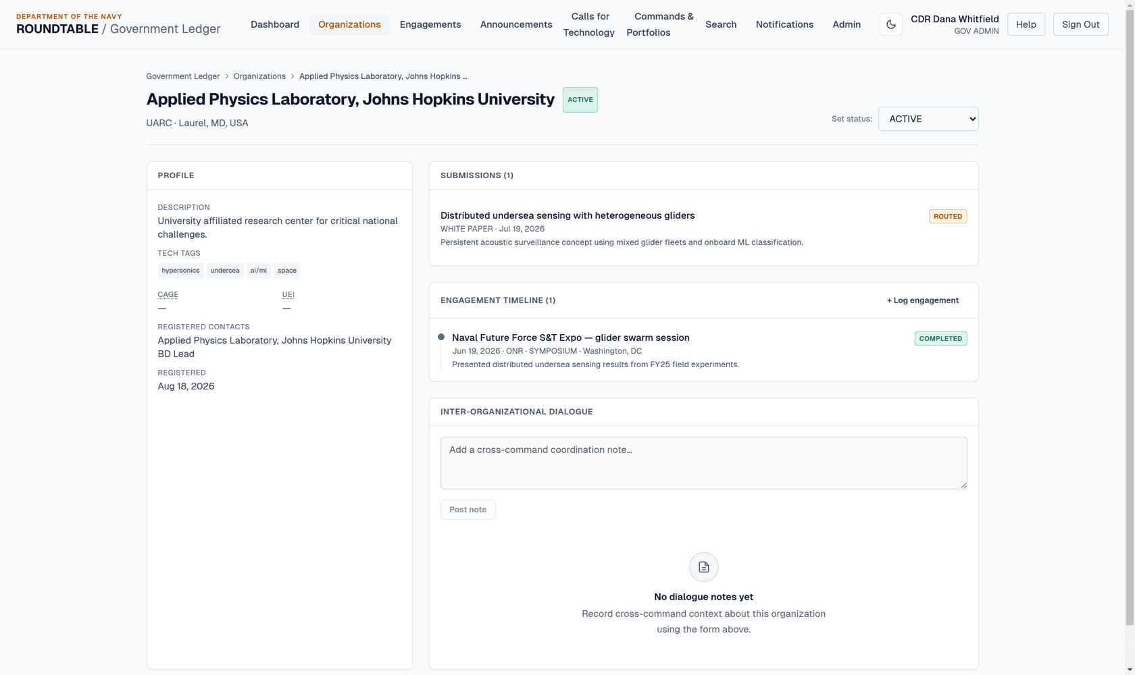Image resolution: width=1135 pixels, height=675 pixels.
Task: Click the space tech tag
Action: (x=287, y=271)
